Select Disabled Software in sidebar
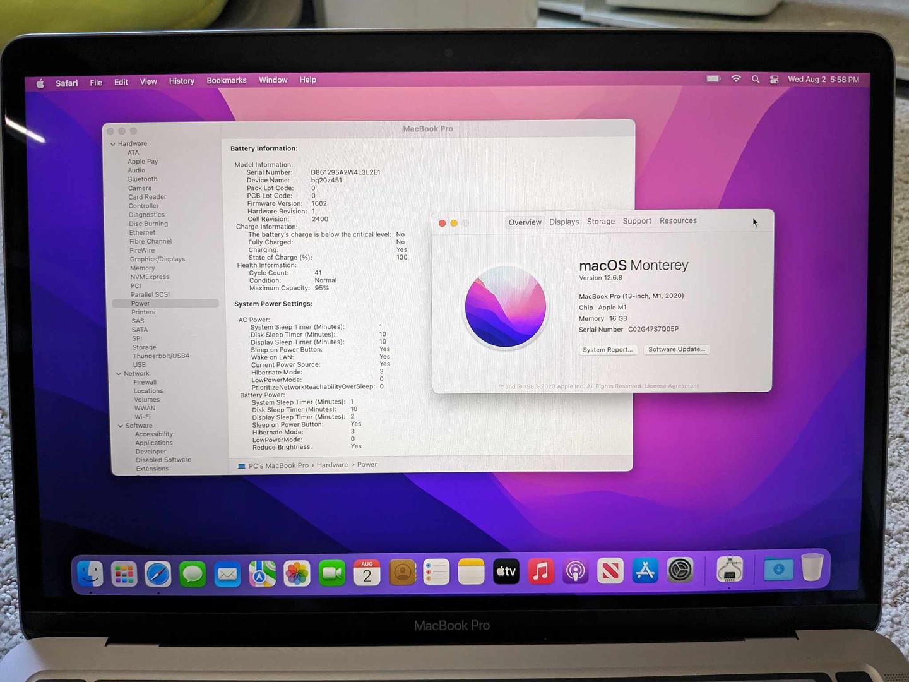The height and width of the screenshot is (682, 909). coord(163,460)
